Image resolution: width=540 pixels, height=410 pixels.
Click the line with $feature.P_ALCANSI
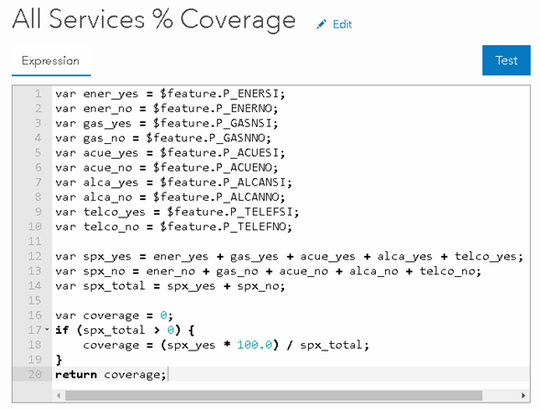tap(173, 183)
